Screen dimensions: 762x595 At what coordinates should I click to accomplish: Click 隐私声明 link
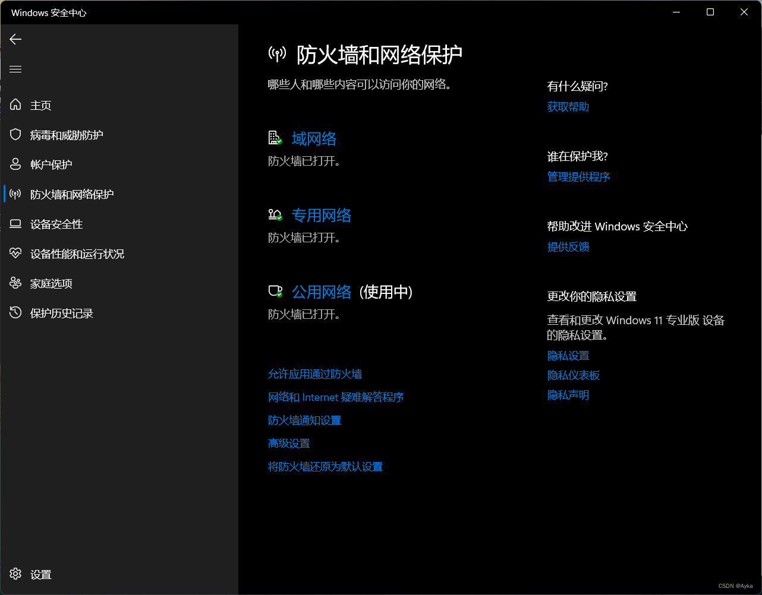click(x=568, y=395)
